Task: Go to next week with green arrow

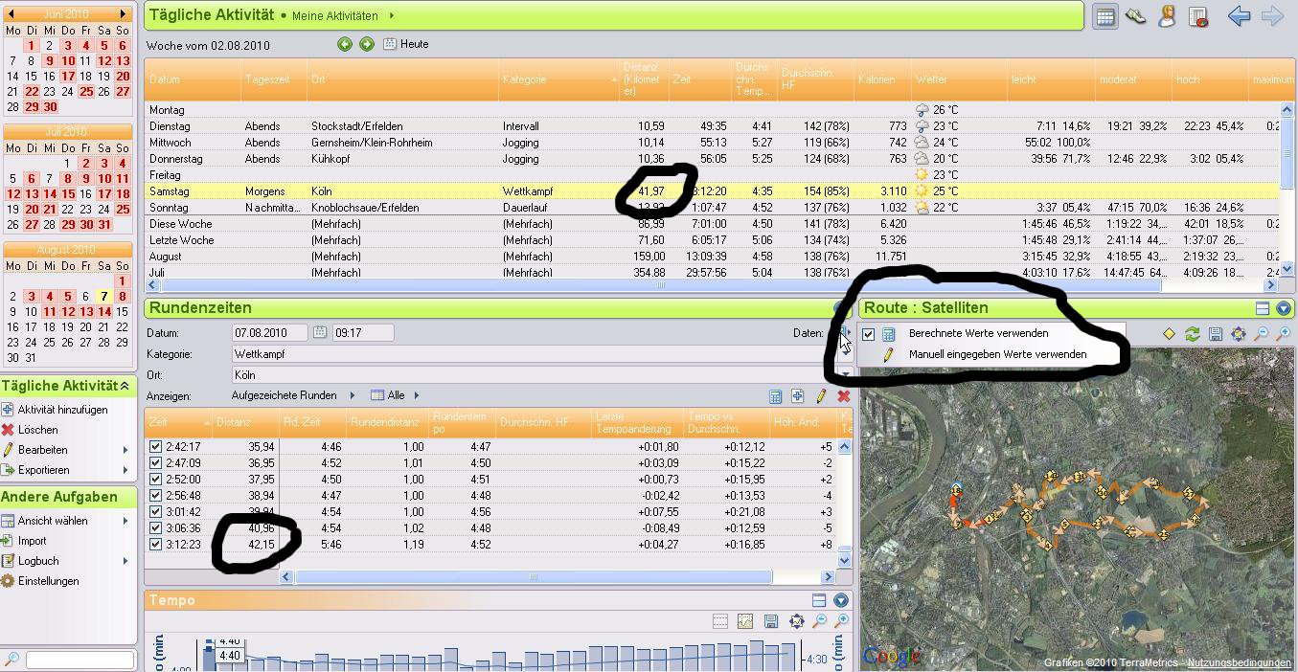Action: click(x=366, y=44)
